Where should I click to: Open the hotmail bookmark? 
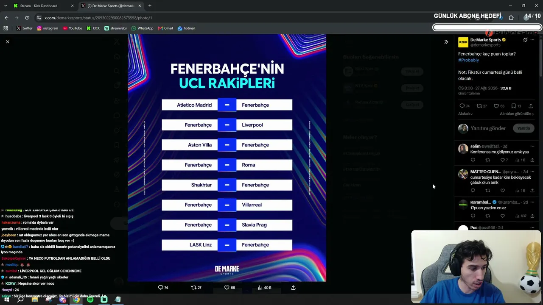(x=186, y=28)
